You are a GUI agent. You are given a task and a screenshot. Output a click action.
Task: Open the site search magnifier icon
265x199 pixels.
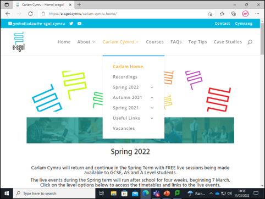[250, 42]
